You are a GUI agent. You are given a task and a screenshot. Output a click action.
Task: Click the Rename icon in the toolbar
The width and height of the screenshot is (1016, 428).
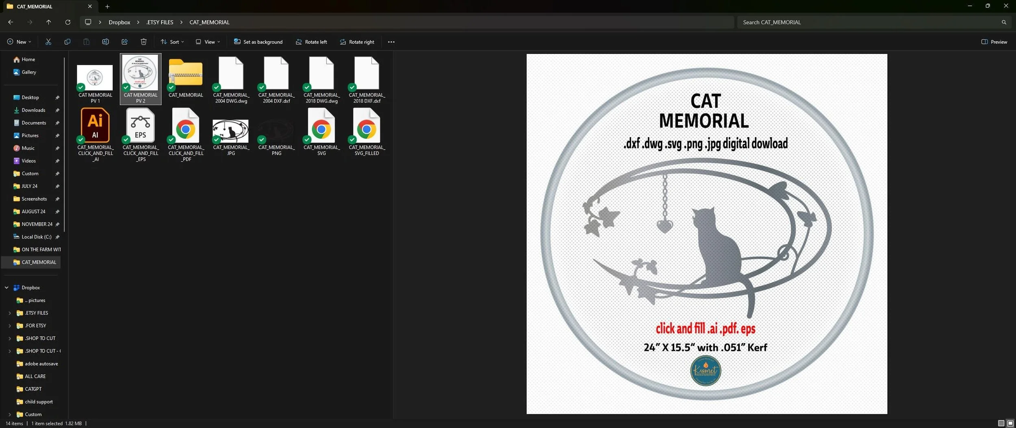click(x=105, y=42)
